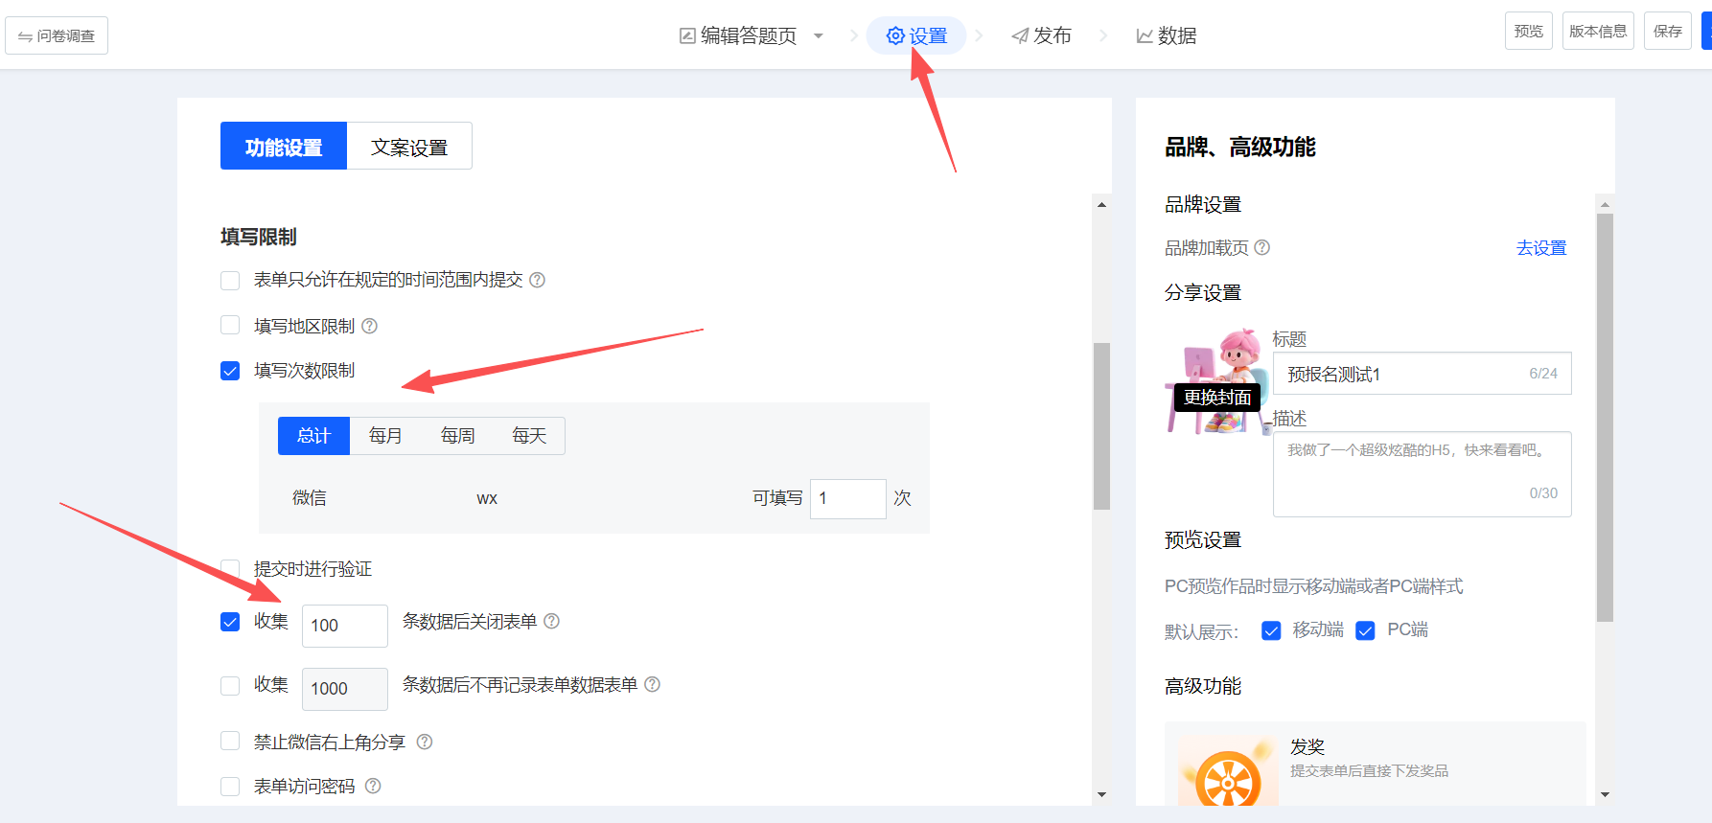Click the 预览 button
The width and height of the screenshot is (1712, 823).
(1528, 32)
